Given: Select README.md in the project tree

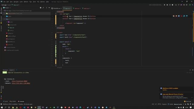Looking at the screenshot, I should [x=11, y=42].
